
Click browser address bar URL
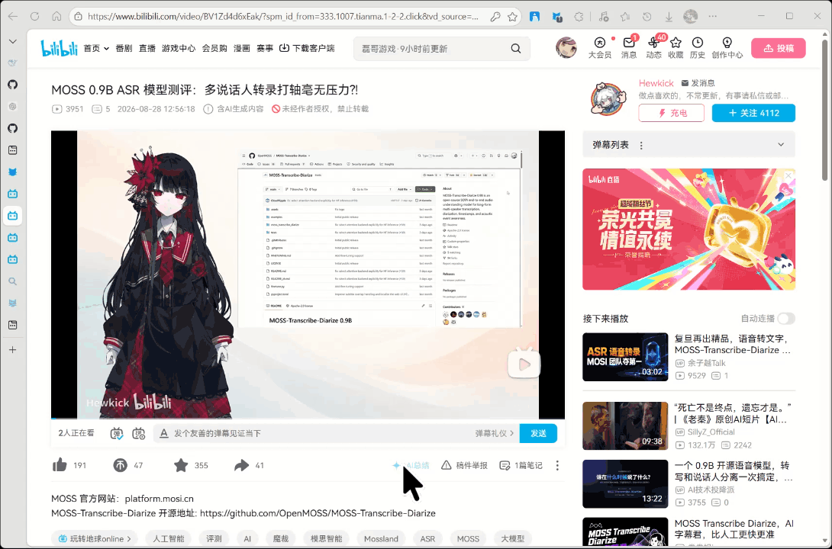tap(283, 17)
